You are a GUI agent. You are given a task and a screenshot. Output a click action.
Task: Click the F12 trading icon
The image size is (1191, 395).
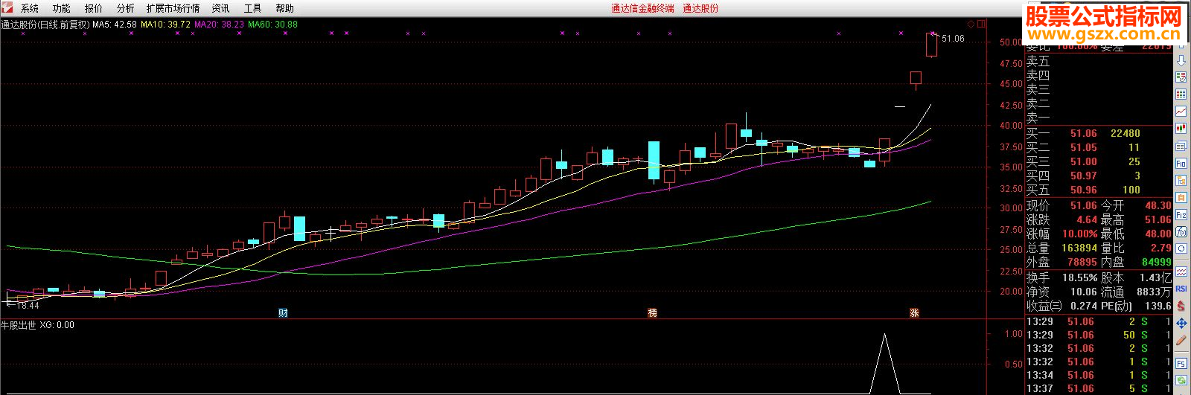(1181, 215)
